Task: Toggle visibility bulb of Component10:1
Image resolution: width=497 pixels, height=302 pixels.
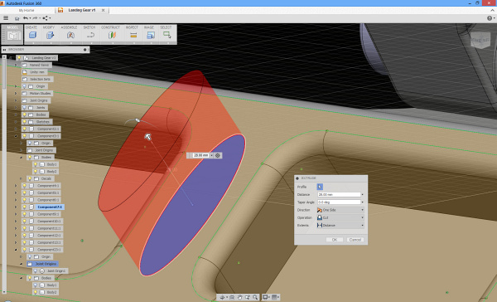Action: [x=24, y=222]
